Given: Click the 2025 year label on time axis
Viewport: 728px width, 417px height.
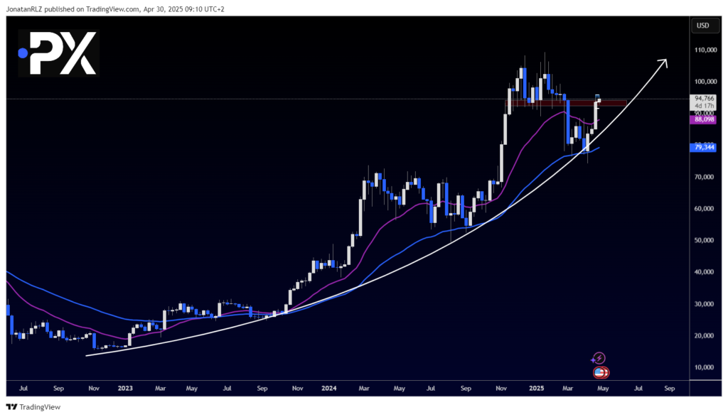Looking at the screenshot, I should pyautogui.click(x=537, y=389).
